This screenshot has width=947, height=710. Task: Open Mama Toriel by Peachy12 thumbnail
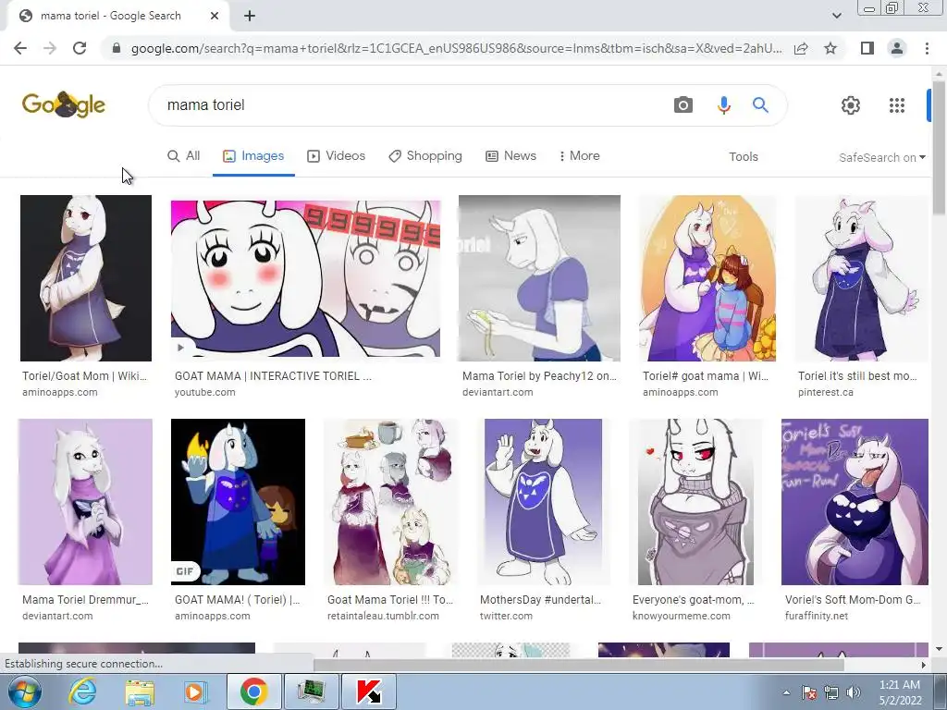click(539, 278)
